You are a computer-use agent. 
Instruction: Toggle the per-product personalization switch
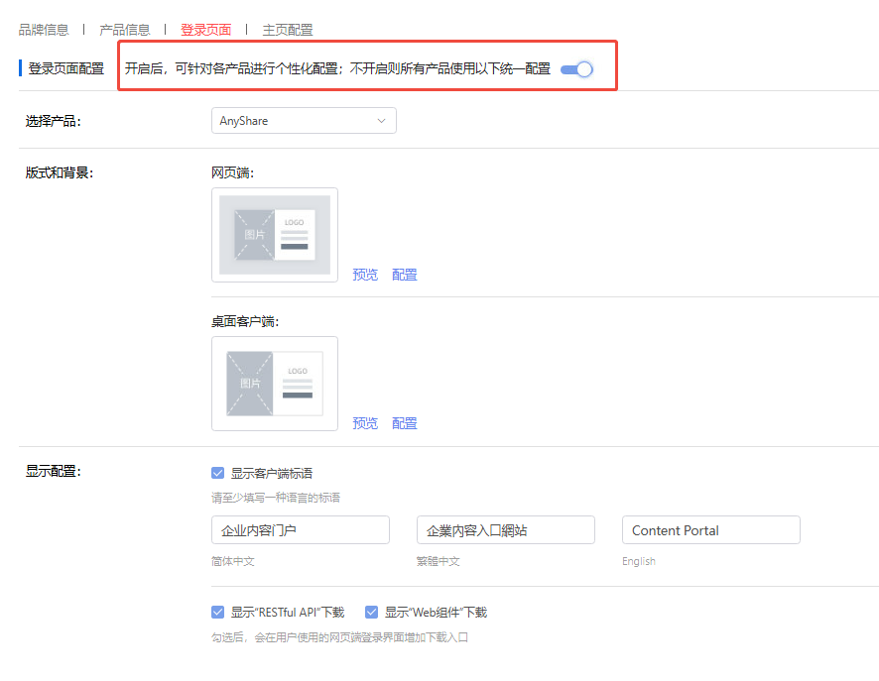[576, 69]
